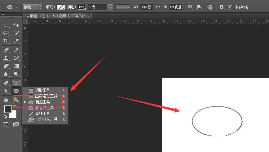Toggle Quick Mask mode icon

tap(6, 124)
